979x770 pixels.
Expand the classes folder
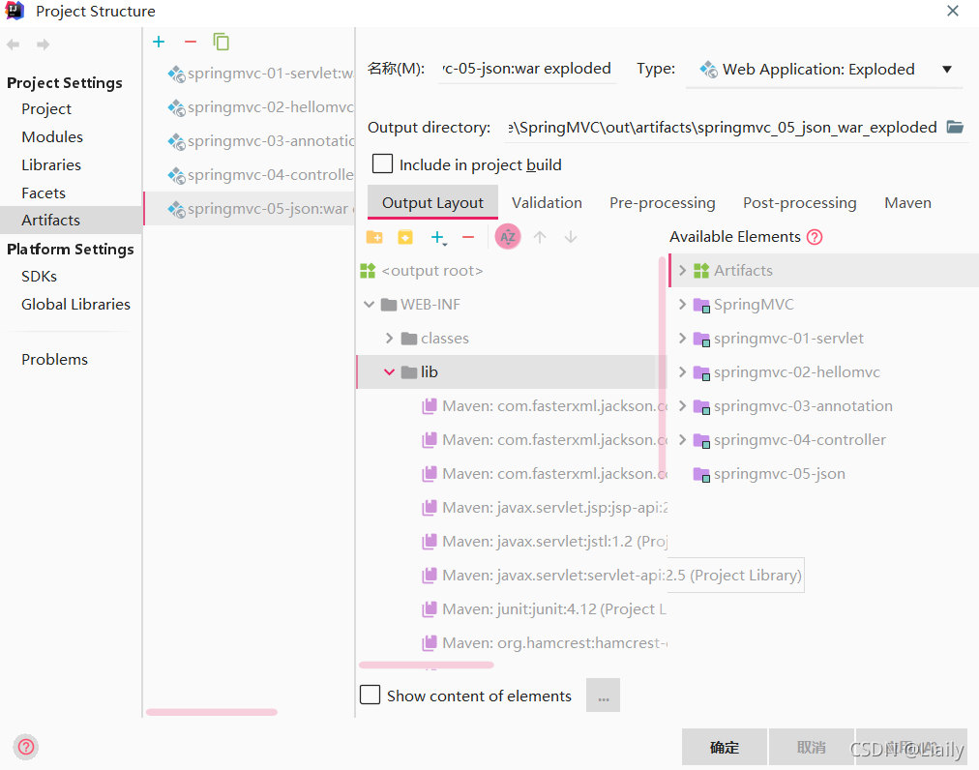point(389,339)
